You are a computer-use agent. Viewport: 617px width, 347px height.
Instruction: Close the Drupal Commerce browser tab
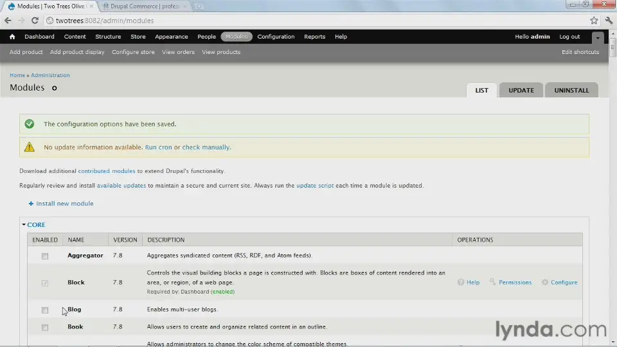pos(185,6)
